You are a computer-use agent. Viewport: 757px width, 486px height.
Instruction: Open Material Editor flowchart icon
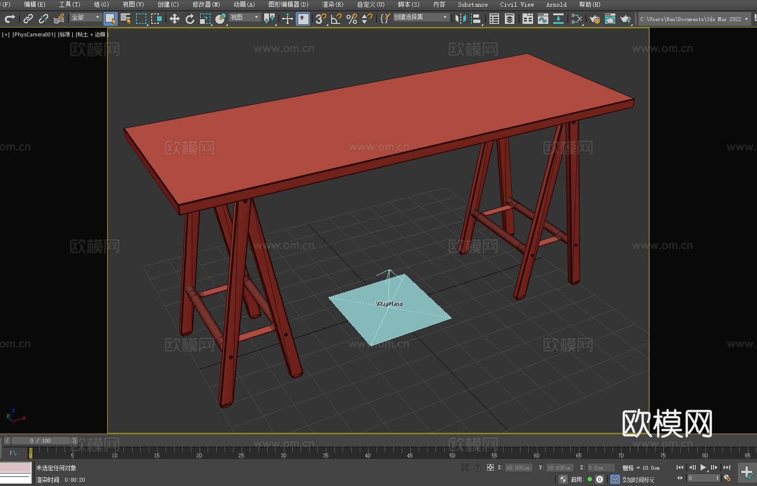point(577,19)
